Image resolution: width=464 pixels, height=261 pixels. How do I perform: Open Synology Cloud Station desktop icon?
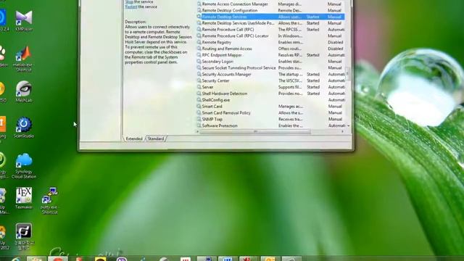pos(24,166)
